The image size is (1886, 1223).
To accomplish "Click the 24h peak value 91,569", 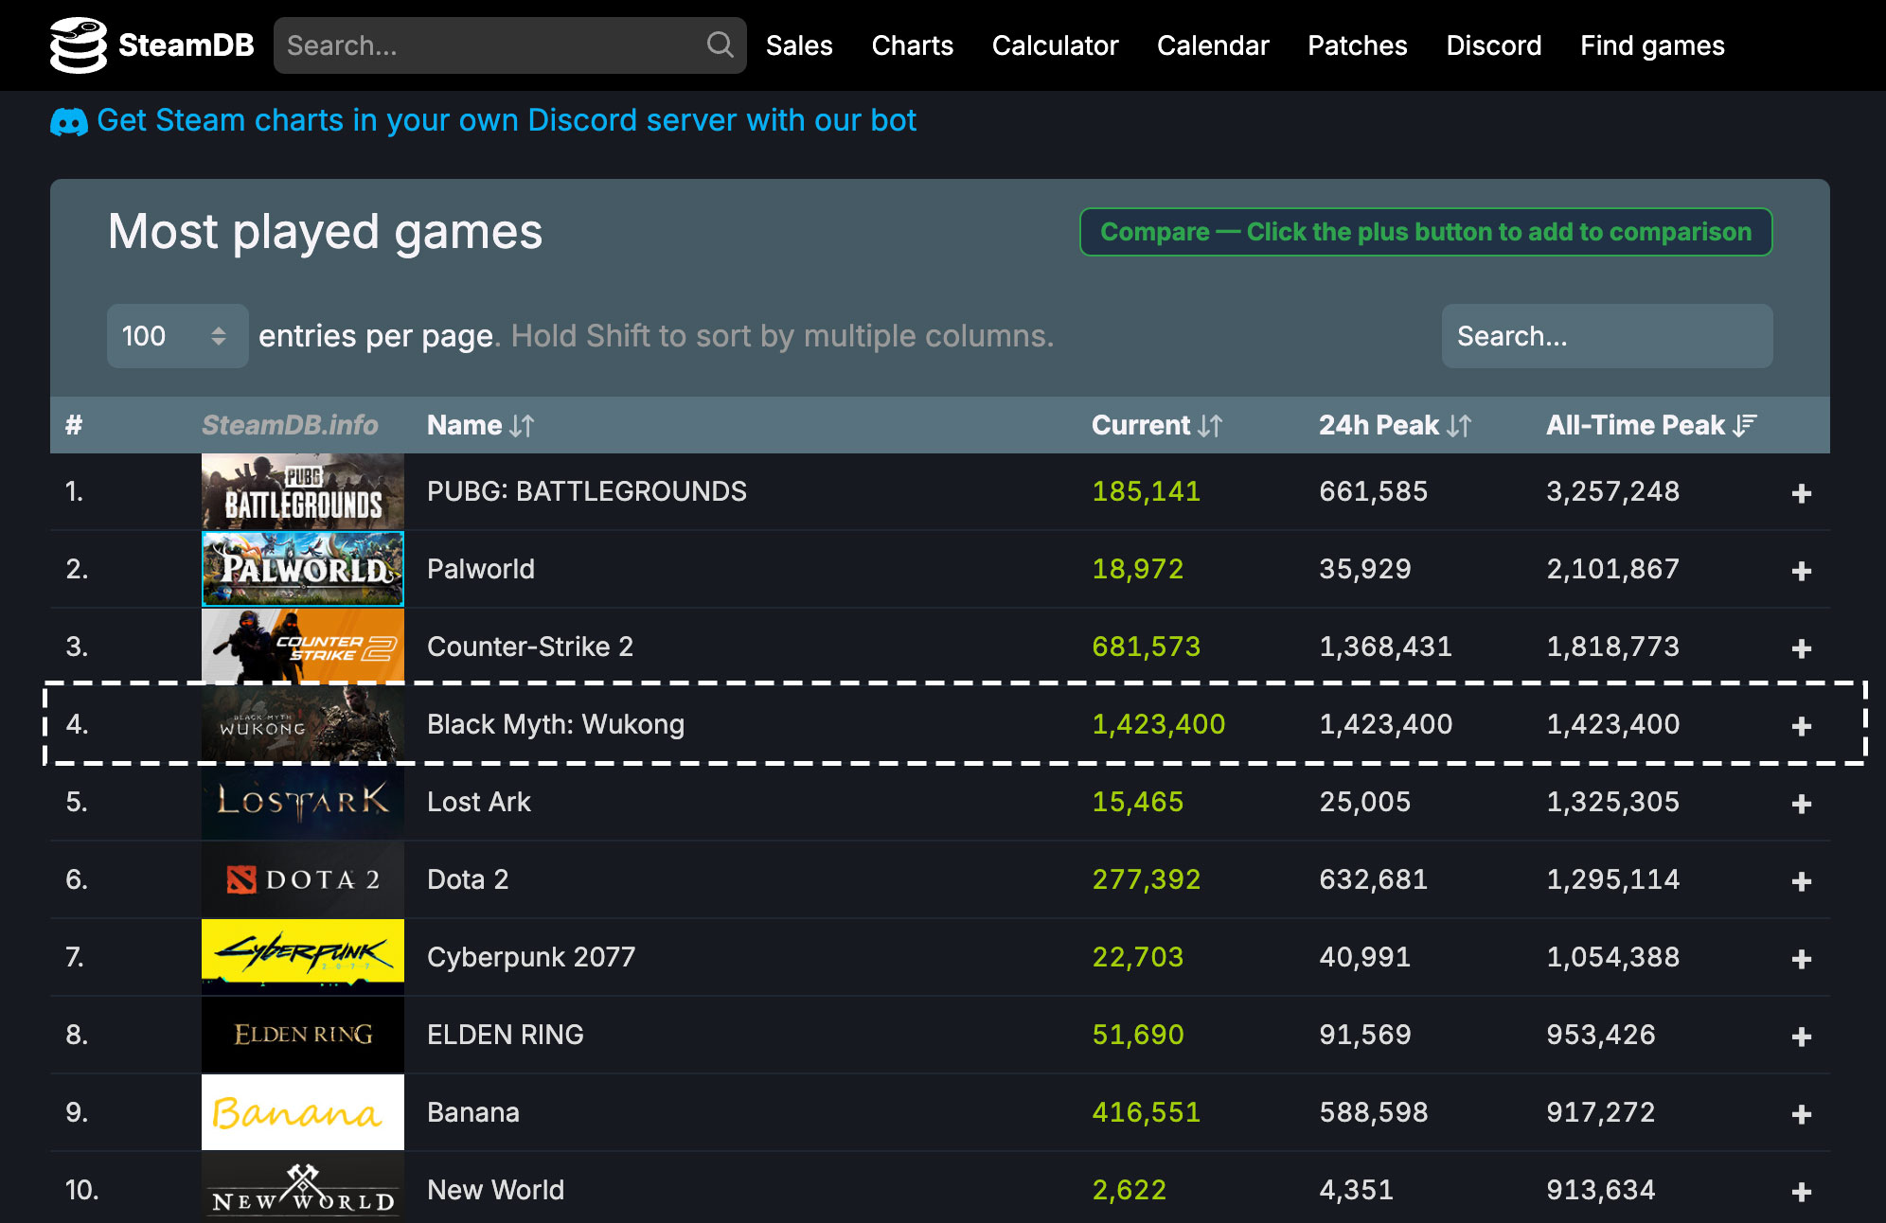I will (x=1365, y=1035).
